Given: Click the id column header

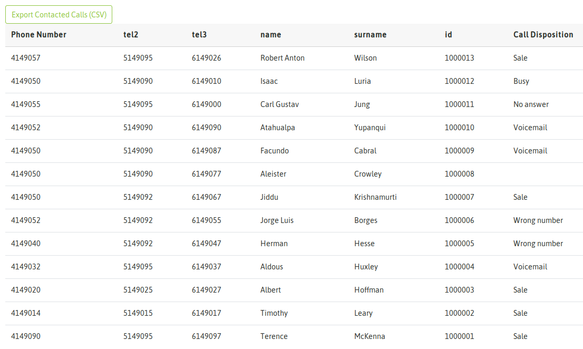Looking at the screenshot, I should pos(449,35).
